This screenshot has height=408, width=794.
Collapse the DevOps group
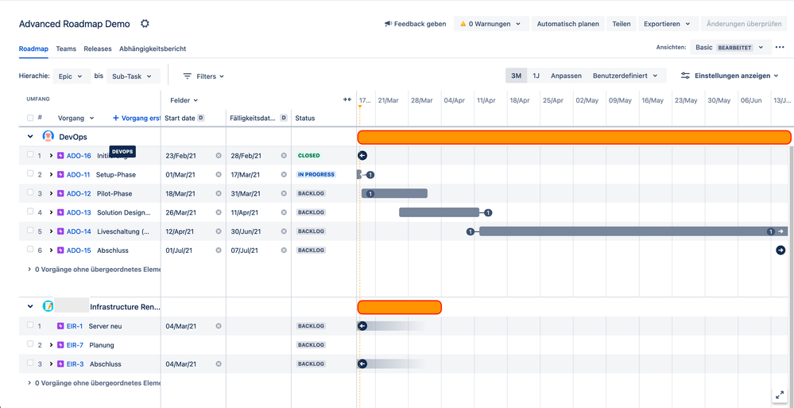[30, 137]
